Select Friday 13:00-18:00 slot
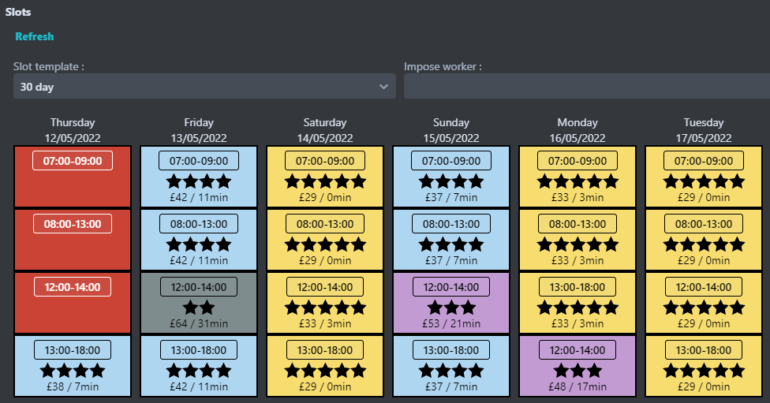Image resolution: width=770 pixels, height=403 pixels. click(x=199, y=366)
